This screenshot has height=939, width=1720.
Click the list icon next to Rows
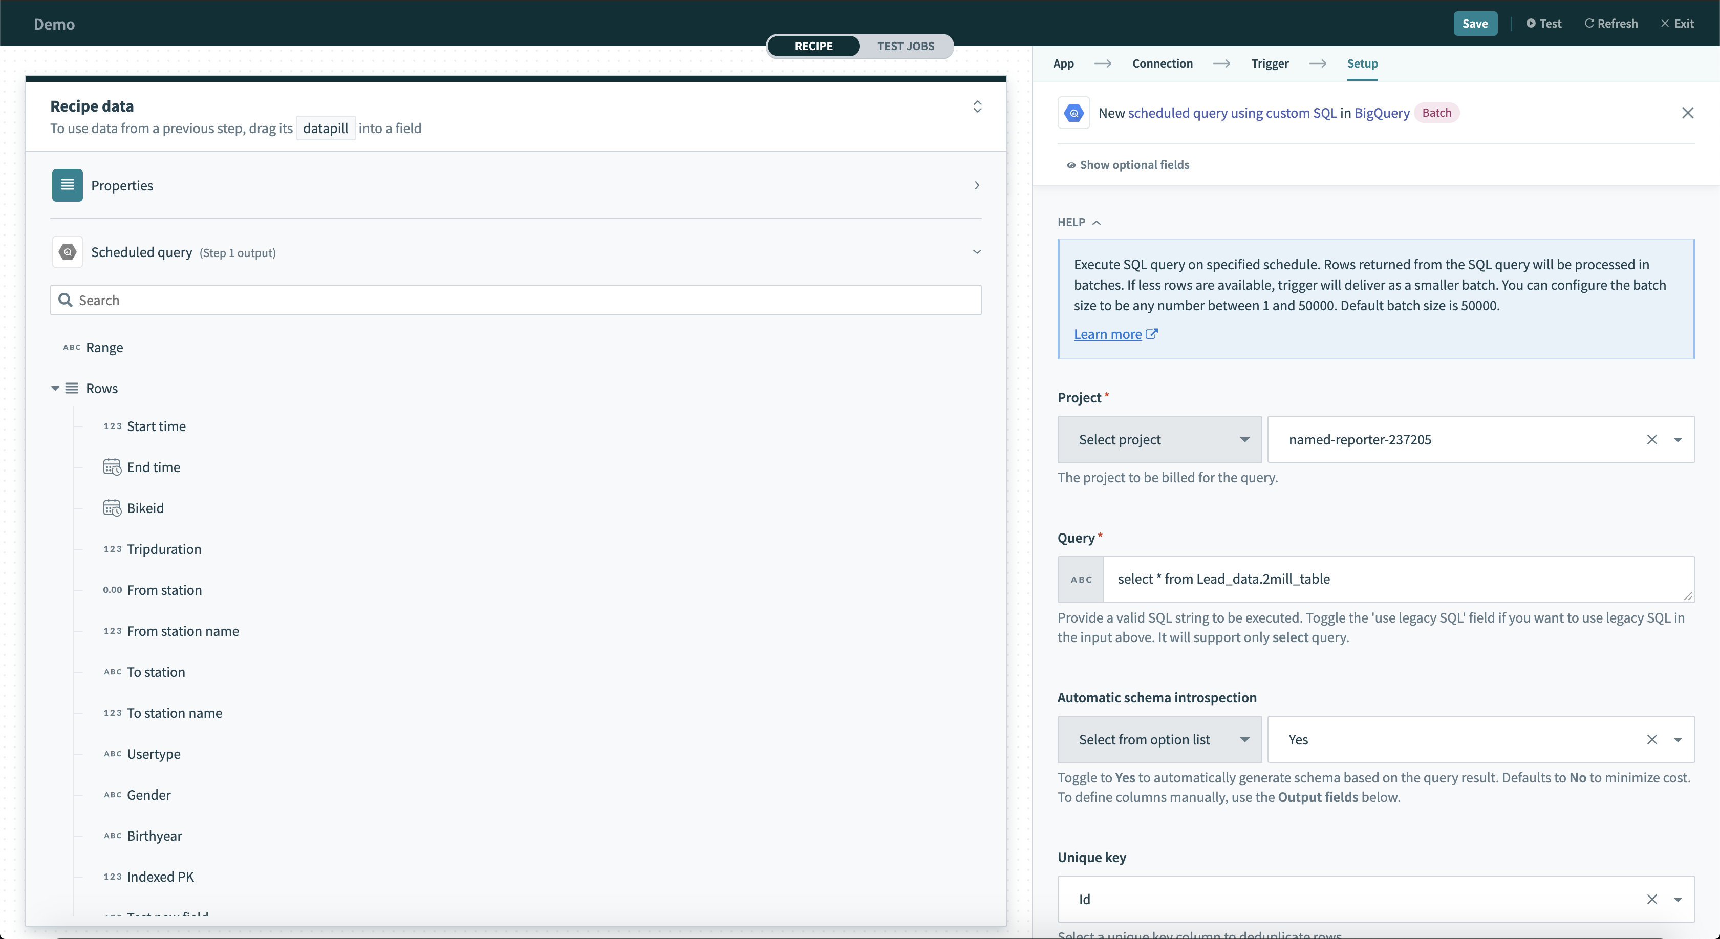tap(72, 388)
